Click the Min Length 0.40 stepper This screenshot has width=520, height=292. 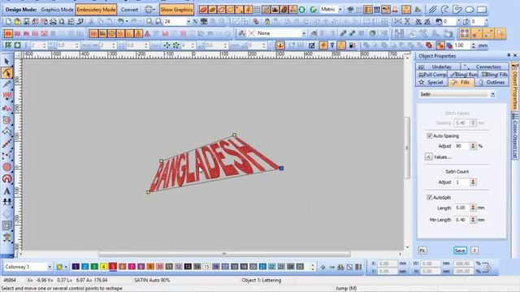[473, 220]
